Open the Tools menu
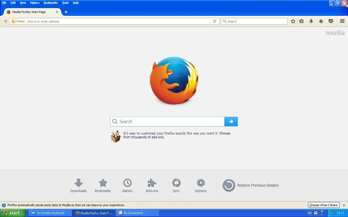This screenshot has width=348, height=217. tap(65, 3)
